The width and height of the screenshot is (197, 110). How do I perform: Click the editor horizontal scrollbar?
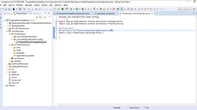(127, 105)
